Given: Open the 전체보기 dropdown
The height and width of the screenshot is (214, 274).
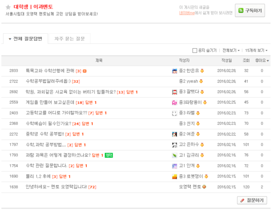Looking at the screenshot, I should pyautogui.click(x=231, y=50).
